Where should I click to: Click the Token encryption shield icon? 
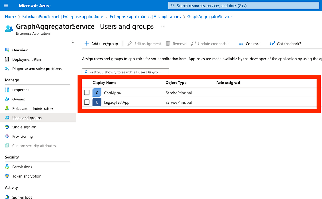tap(7, 176)
